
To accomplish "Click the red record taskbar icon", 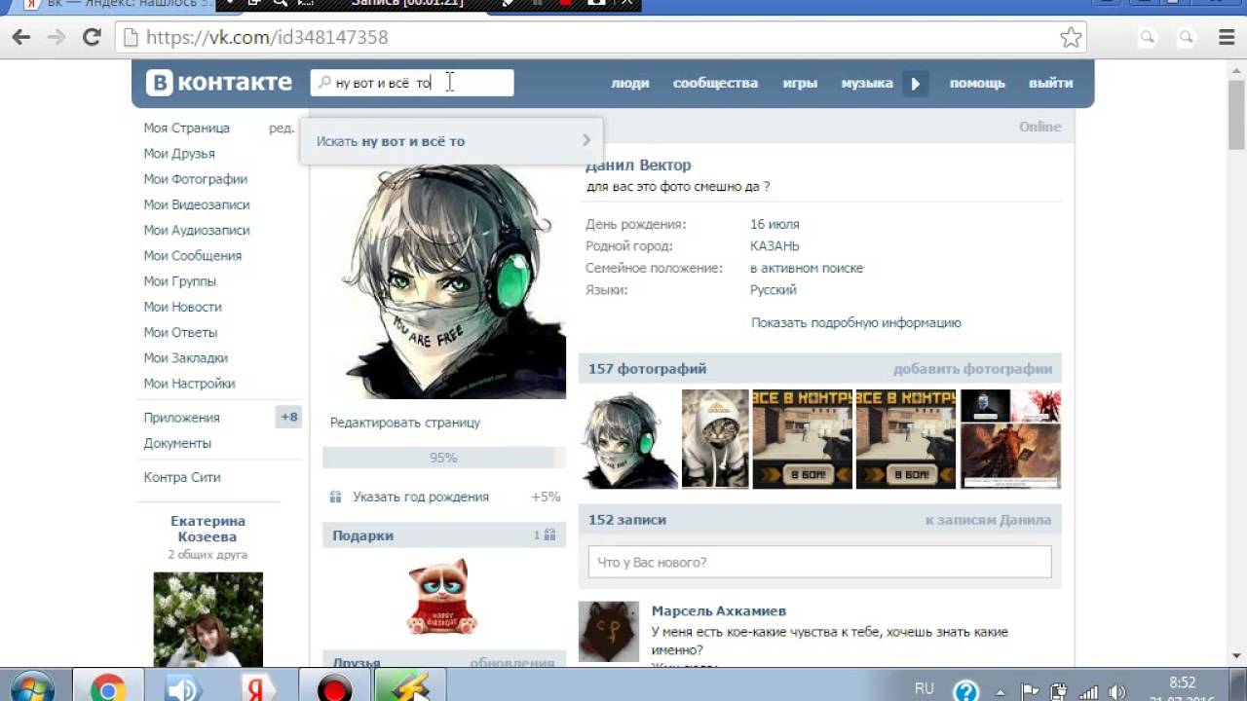I will pyautogui.click(x=334, y=688).
